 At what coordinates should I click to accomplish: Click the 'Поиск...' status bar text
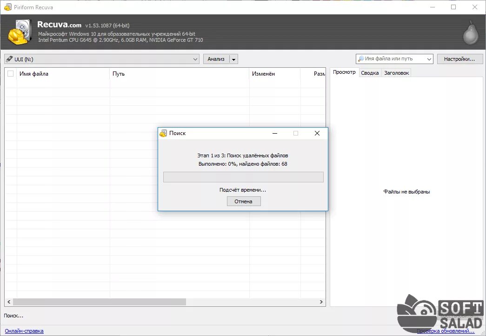pos(13,316)
